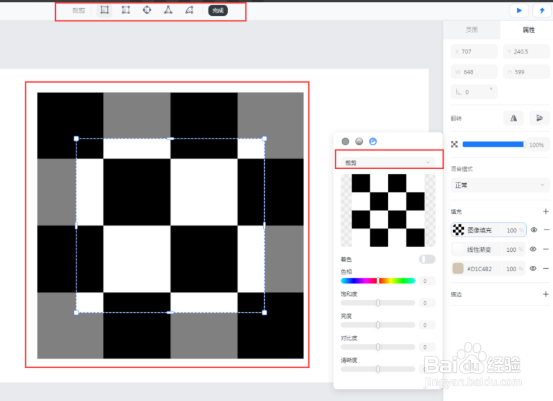Click the #D1C4B2 color swatch
Image resolution: width=553 pixels, height=401 pixels.
click(x=458, y=268)
